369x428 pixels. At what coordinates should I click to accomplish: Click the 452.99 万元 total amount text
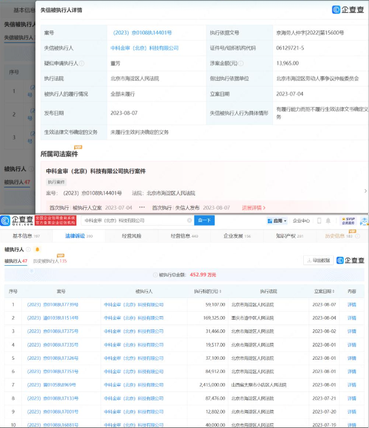[203, 275]
